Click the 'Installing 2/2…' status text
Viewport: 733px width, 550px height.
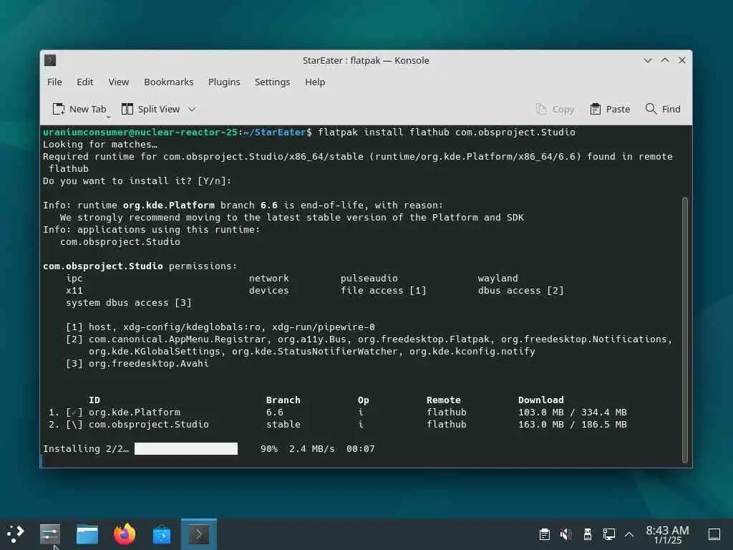tap(86, 448)
